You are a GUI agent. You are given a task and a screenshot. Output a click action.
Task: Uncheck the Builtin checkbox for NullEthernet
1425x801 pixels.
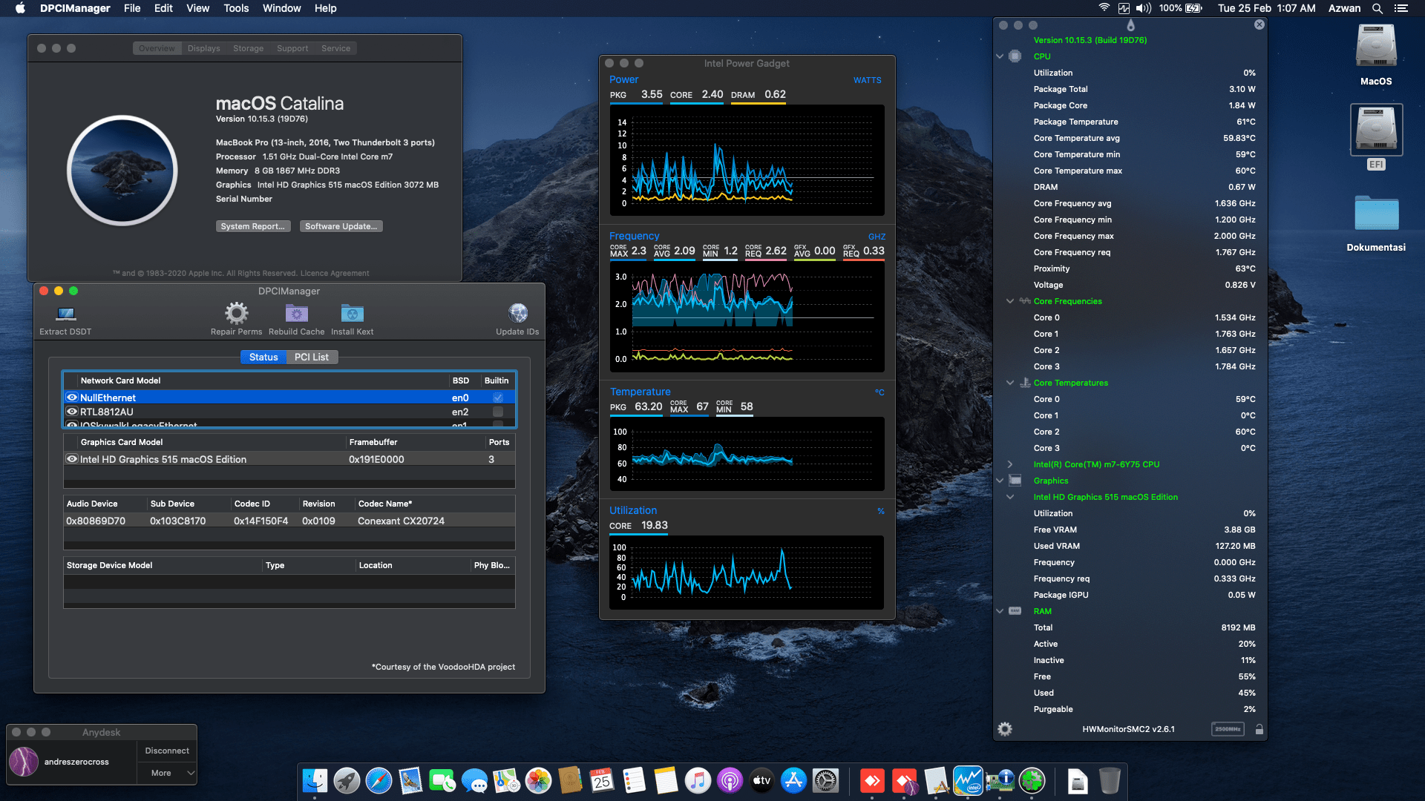[x=497, y=398]
